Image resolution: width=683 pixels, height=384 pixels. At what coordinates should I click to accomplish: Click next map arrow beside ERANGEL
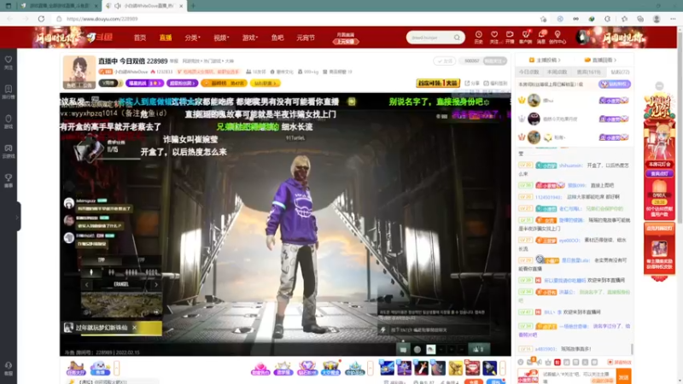pos(156,284)
